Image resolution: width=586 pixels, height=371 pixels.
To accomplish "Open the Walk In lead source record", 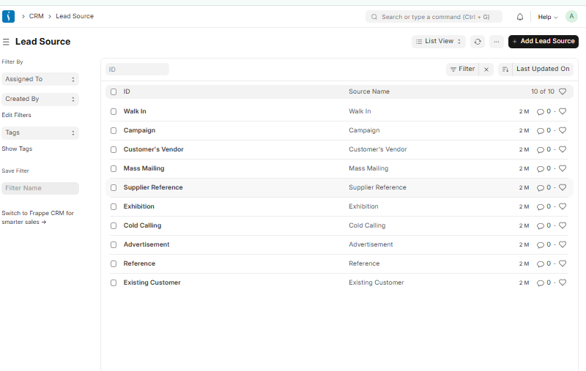I will pyautogui.click(x=135, y=111).
